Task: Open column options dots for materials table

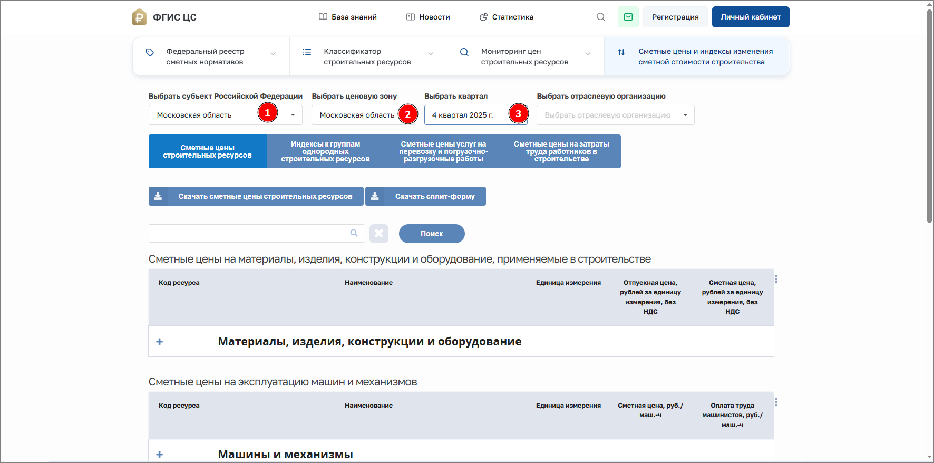Action: click(x=776, y=279)
